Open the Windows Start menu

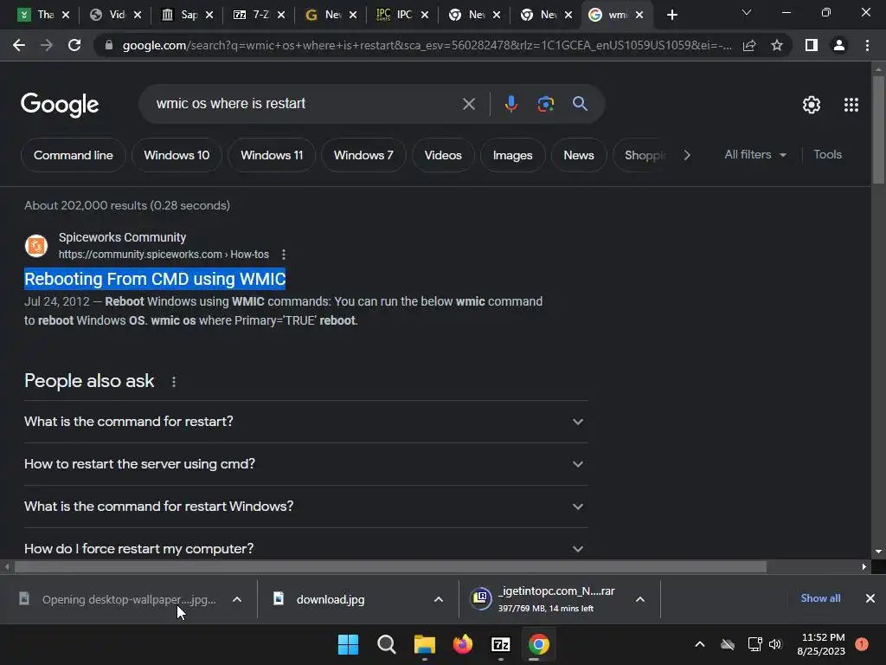pyautogui.click(x=348, y=644)
